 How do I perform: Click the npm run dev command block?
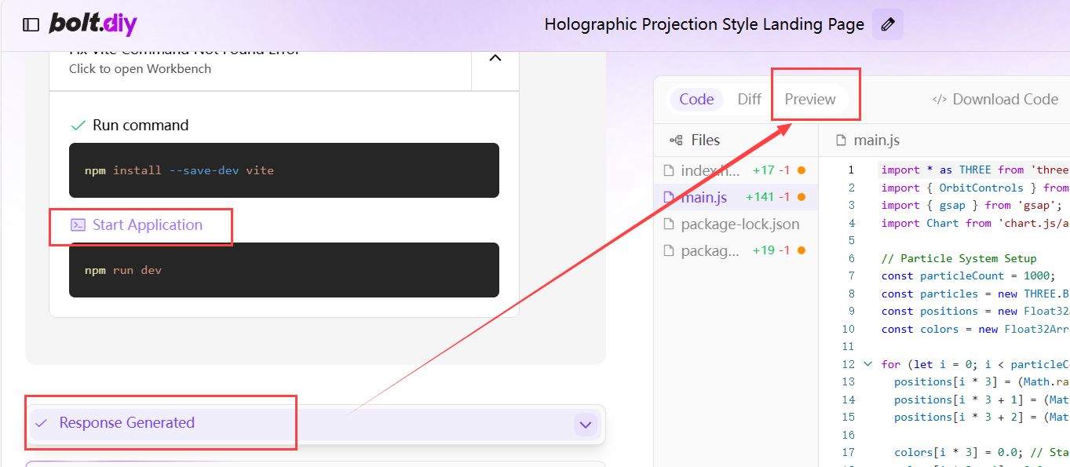point(283,270)
